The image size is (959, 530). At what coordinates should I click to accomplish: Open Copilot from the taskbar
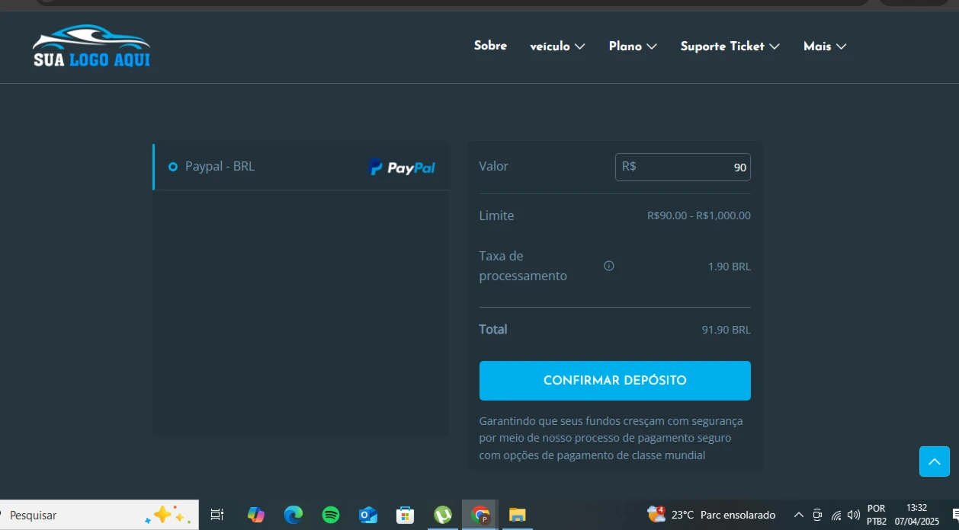[x=256, y=515]
